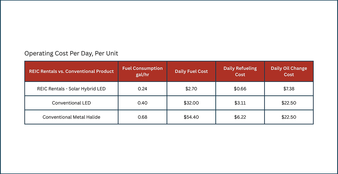Click the 'Daily Refueling Cost' column header
The image size is (338, 174).
tap(240, 71)
